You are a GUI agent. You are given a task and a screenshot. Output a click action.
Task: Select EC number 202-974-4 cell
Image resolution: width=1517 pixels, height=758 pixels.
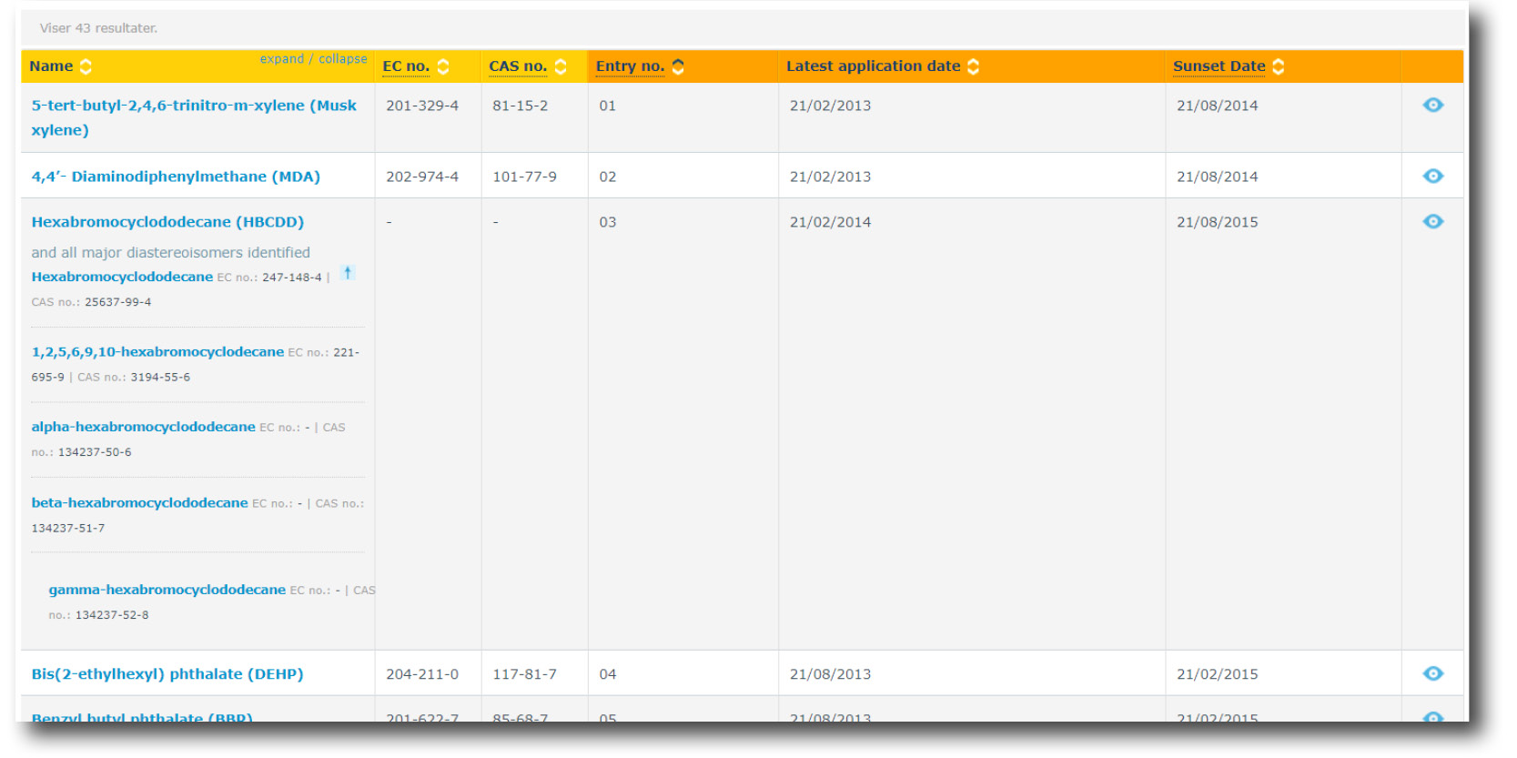[x=422, y=177]
